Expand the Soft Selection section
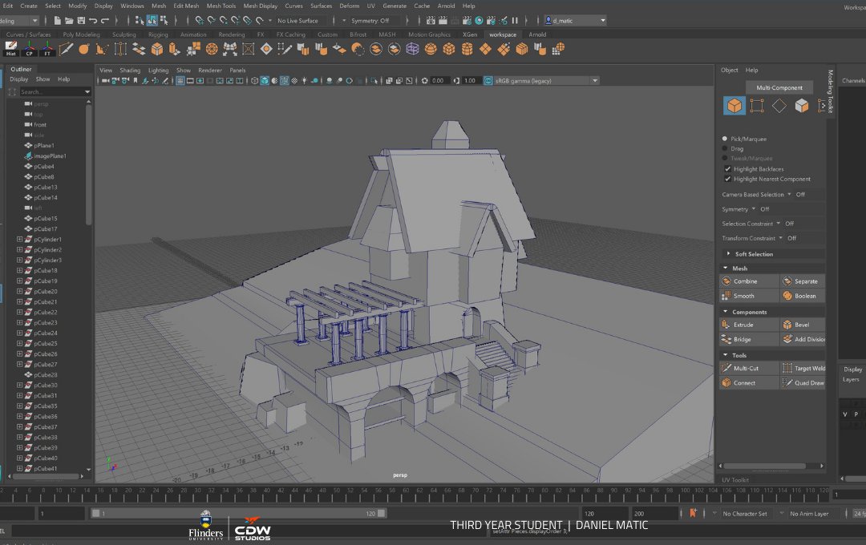This screenshot has height=545, width=866. (728, 253)
